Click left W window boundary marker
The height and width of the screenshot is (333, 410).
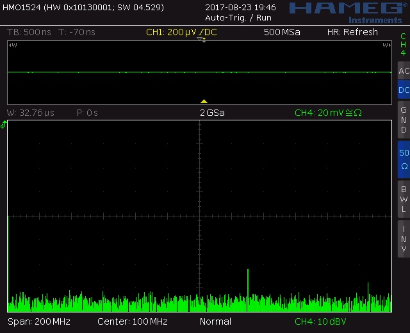13,45
